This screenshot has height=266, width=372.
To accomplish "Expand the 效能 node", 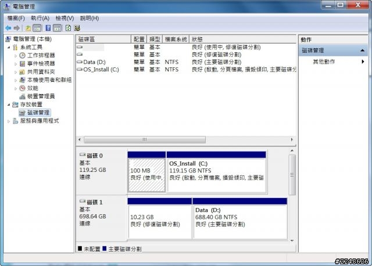I will pos(16,88).
